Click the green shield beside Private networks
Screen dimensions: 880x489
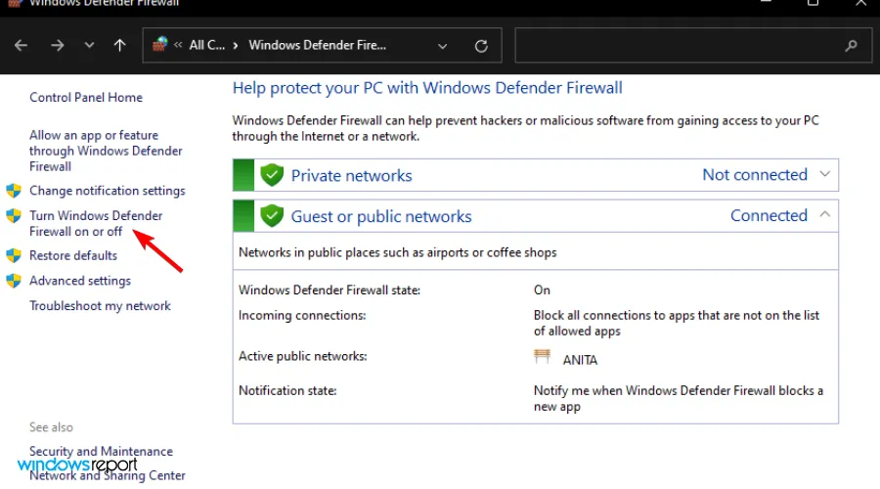coord(272,176)
